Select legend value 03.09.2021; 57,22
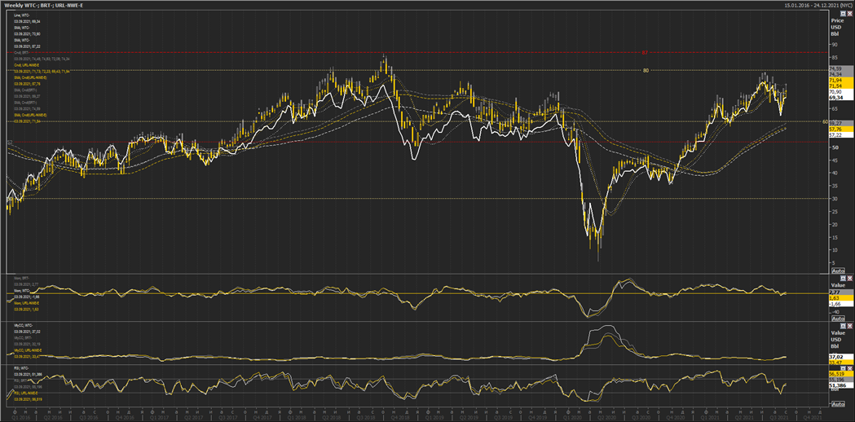Image resolution: width=855 pixels, height=422 pixels. pos(27,46)
